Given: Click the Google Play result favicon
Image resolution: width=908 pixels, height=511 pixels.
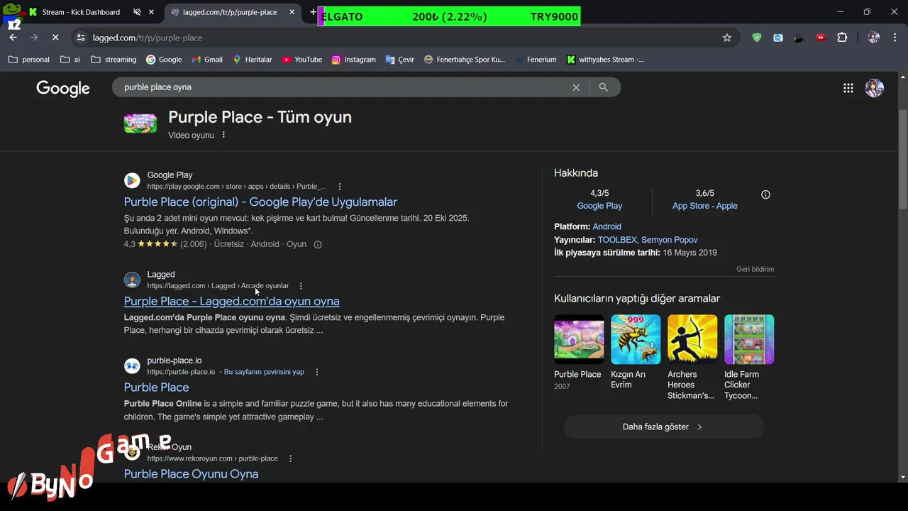Looking at the screenshot, I should (x=132, y=180).
